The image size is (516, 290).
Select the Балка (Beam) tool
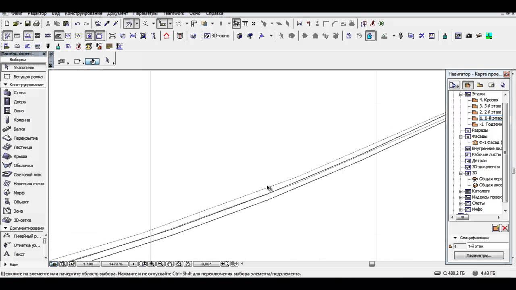point(23,129)
